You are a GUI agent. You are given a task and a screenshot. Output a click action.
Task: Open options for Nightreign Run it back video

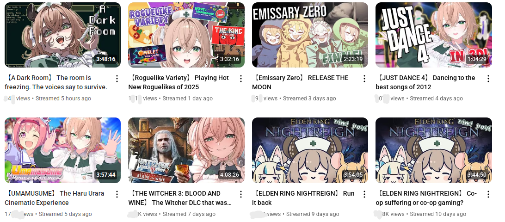(364, 194)
